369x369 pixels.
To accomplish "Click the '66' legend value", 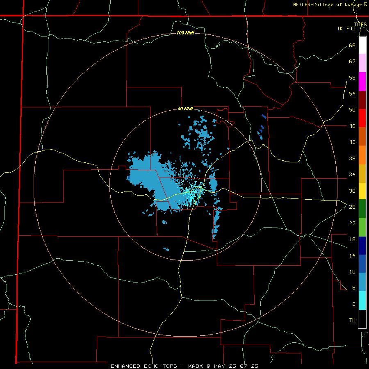I will [352, 45].
